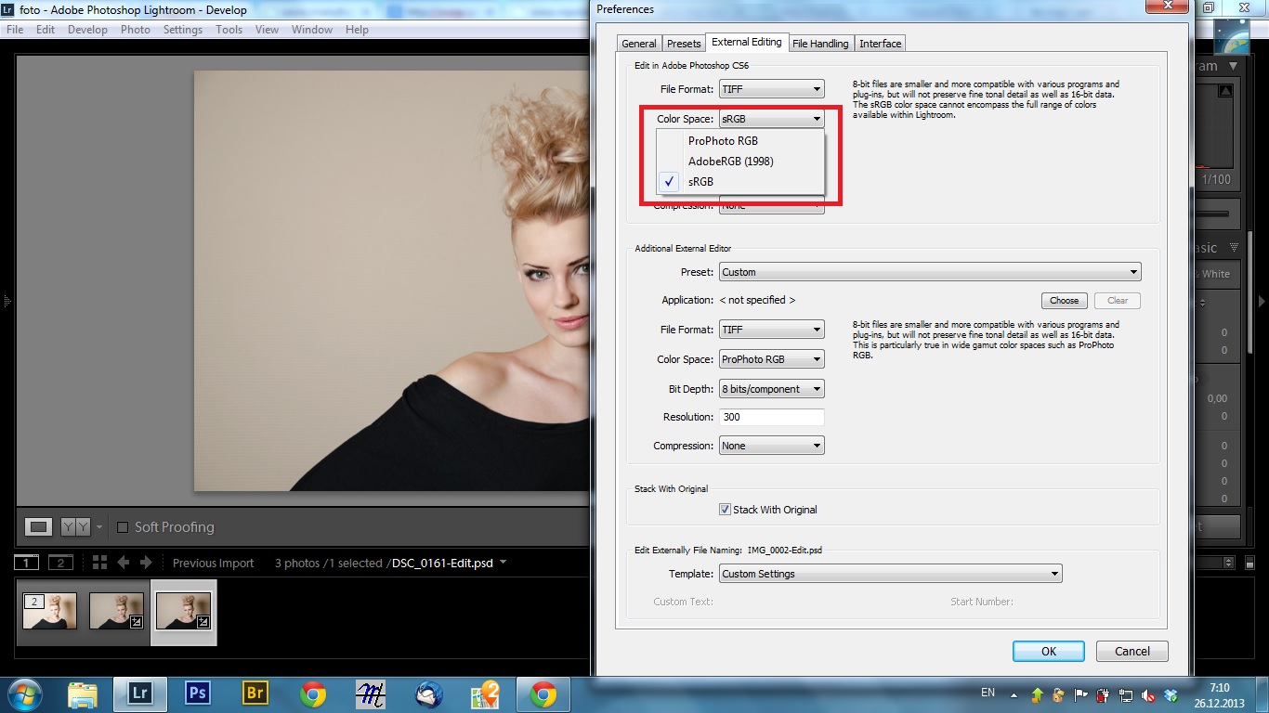
Task: Open Additional Editor Color Space ProPhoto RGB dropdown
Action: pos(772,359)
